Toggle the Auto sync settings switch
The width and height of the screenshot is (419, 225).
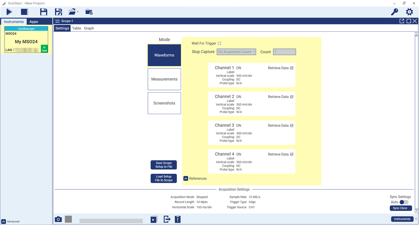[404, 202]
